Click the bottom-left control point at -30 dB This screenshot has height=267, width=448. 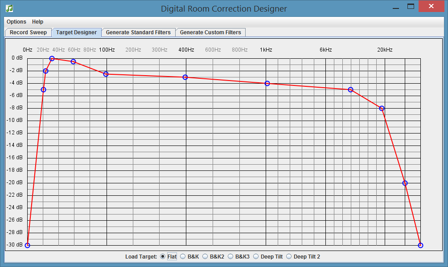[x=28, y=245]
